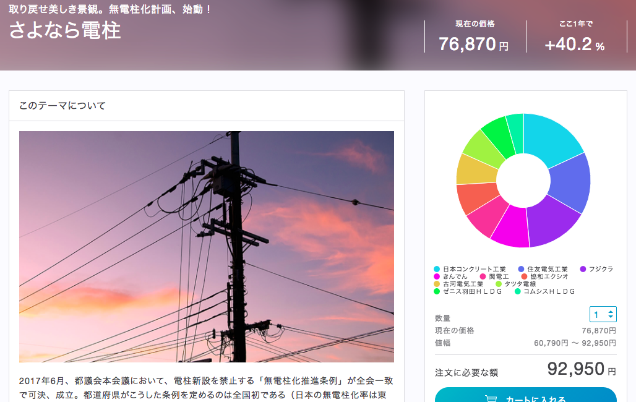Click the 数量 label
Screen dimensions: 636x402
coord(442,318)
